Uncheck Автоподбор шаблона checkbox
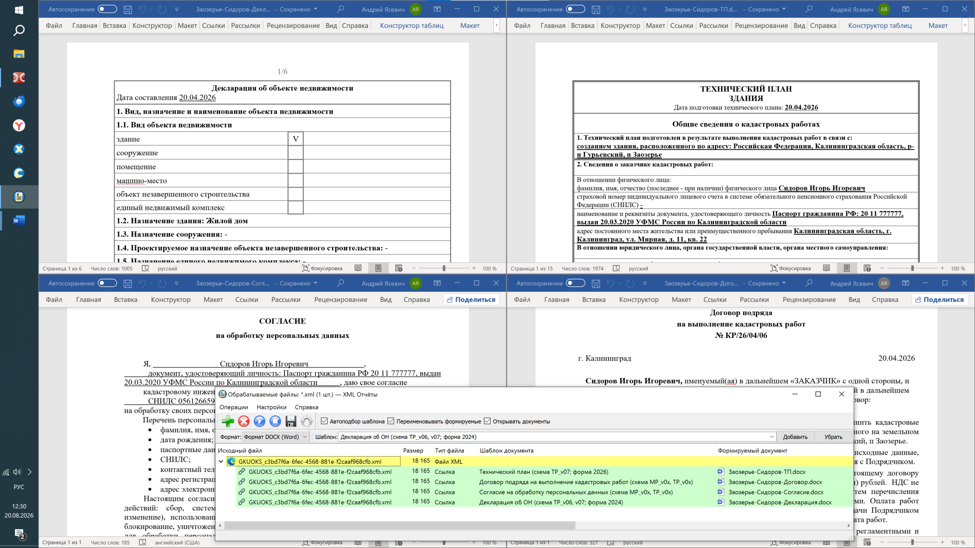 tap(324, 421)
